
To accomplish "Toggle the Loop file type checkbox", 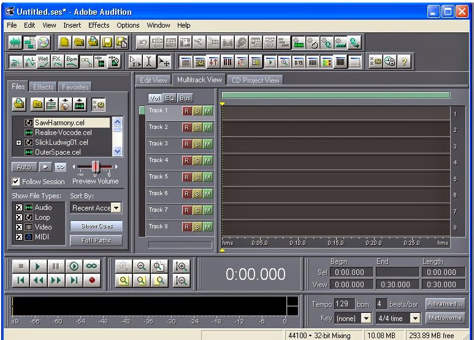I will point(19,217).
